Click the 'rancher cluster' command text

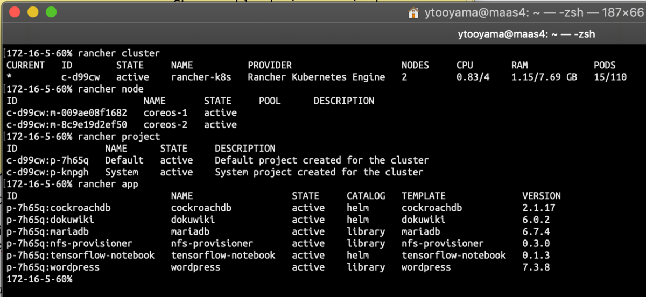click(119, 53)
